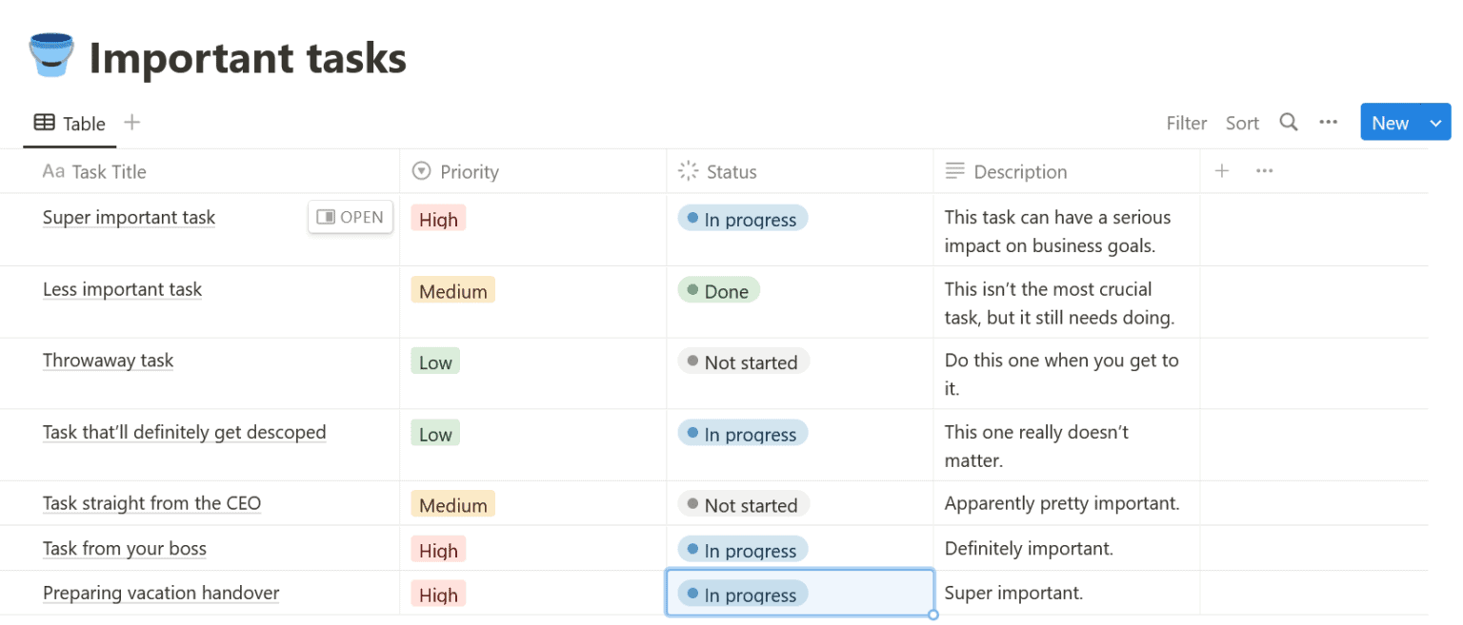
Task: Click the Description column text icon
Action: pos(954,171)
